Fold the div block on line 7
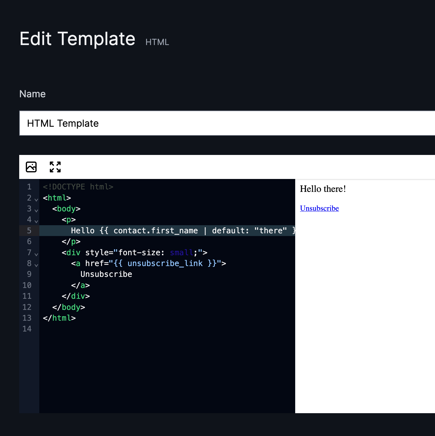This screenshot has height=436, width=435. 36,254
